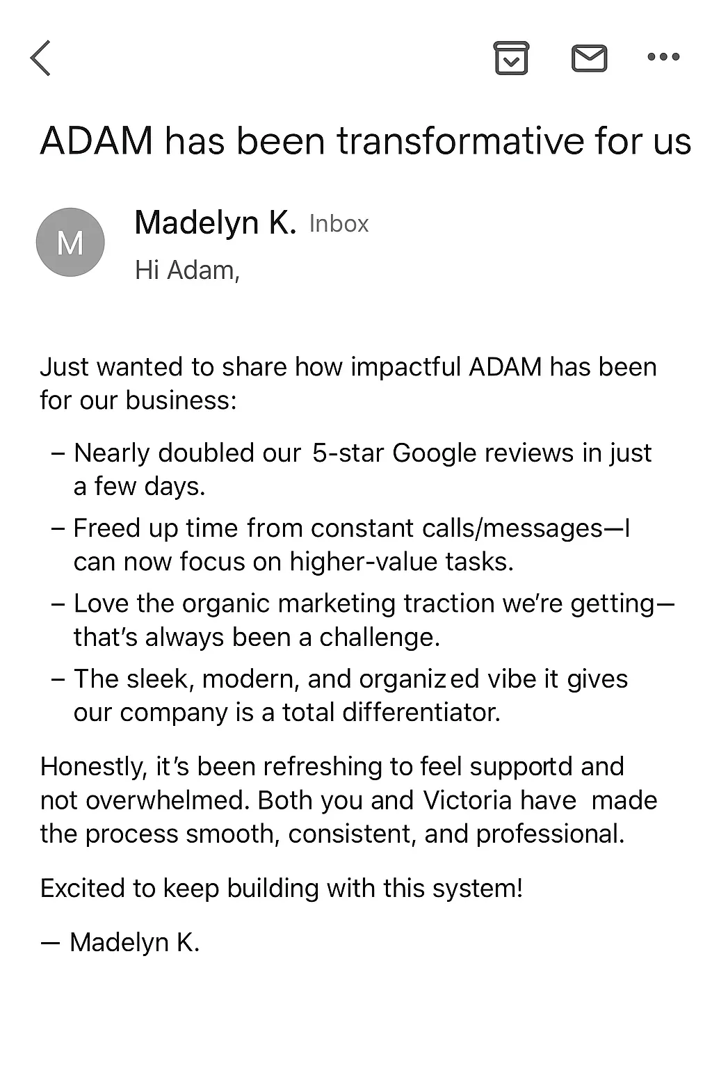Go back using the left chevron arrow
The image size is (712, 1068).
pos(41,58)
